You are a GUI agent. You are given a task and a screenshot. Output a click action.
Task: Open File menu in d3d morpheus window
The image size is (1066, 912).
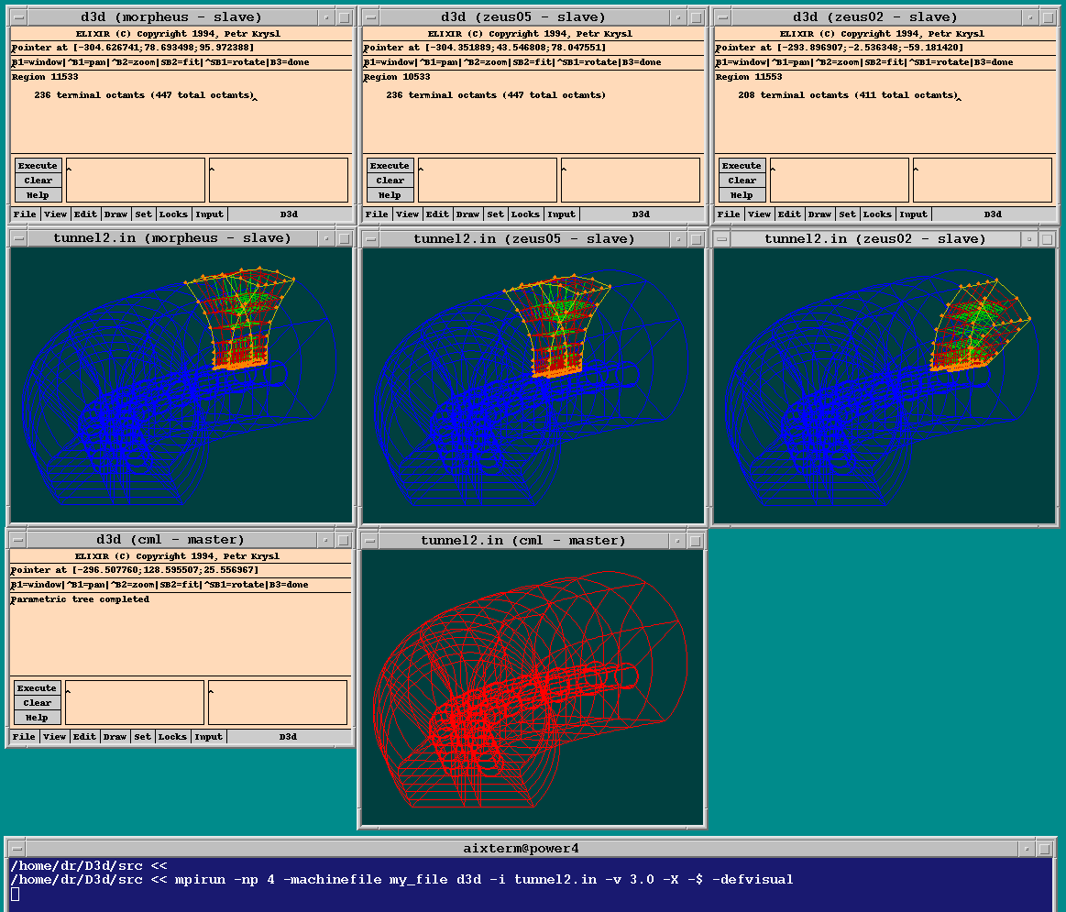pyautogui.click(x=25, y=214)
